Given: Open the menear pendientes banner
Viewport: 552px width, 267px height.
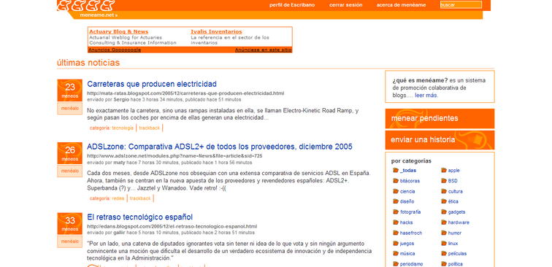Looking at the screenshot, I should [x=440, y=119].
